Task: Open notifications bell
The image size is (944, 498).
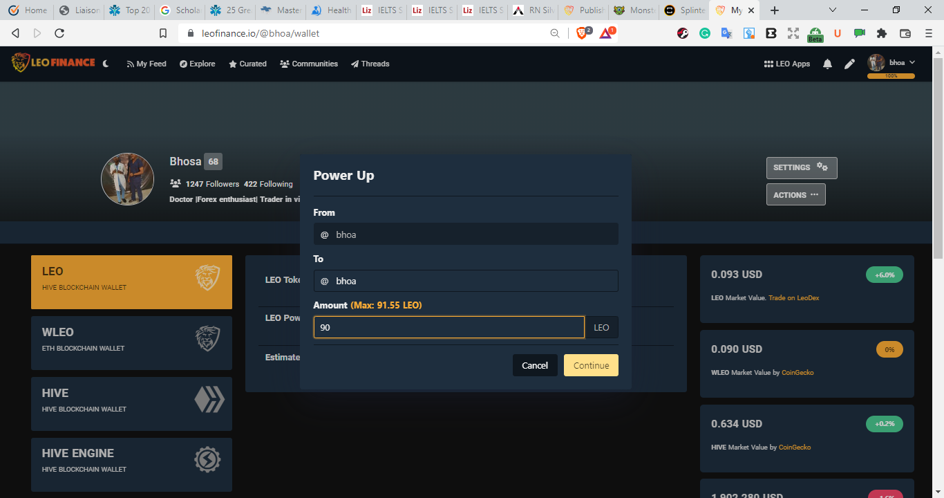Action: pyautogui.click(x=827, y=64)
